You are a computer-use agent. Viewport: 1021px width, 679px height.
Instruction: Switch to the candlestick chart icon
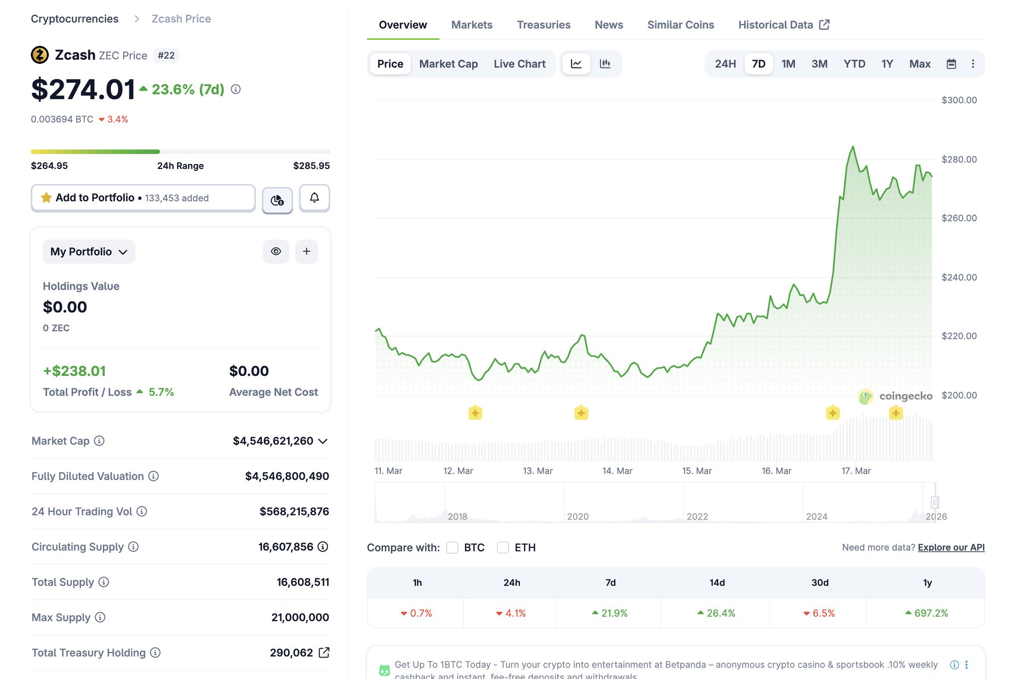(x=605, y=64)
